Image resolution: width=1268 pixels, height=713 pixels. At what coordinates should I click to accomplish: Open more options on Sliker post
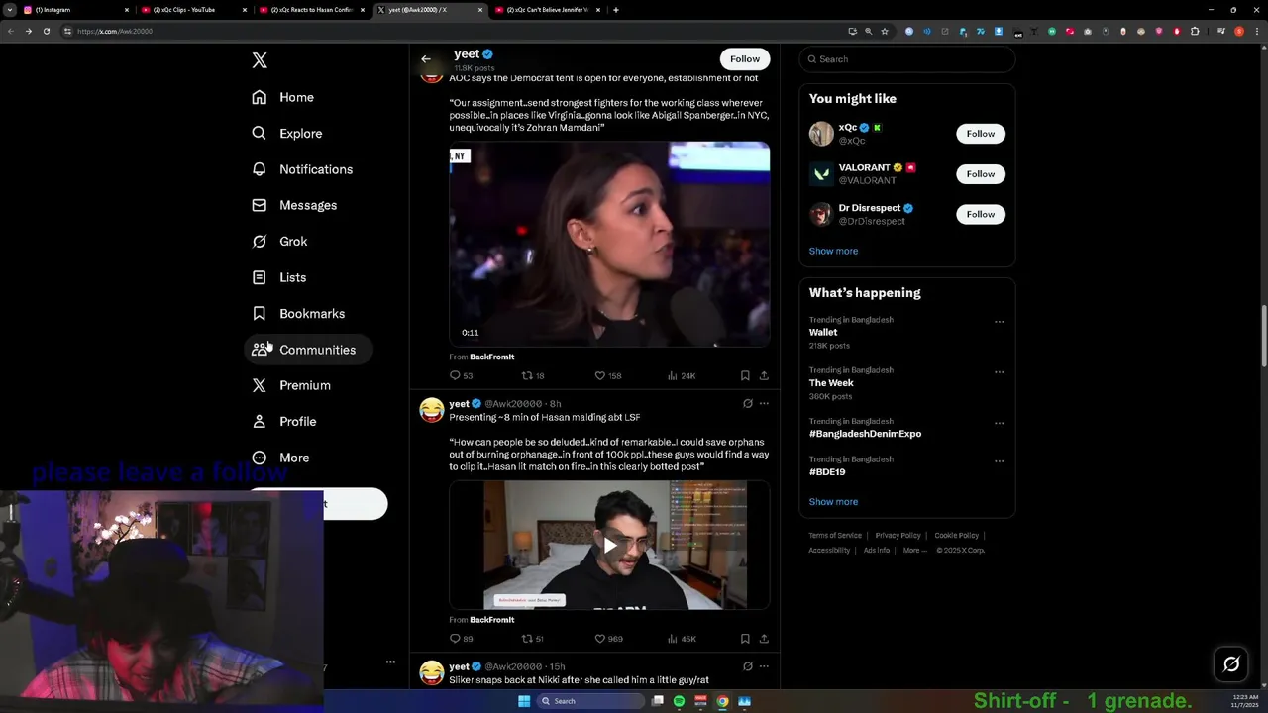point(764,666)
